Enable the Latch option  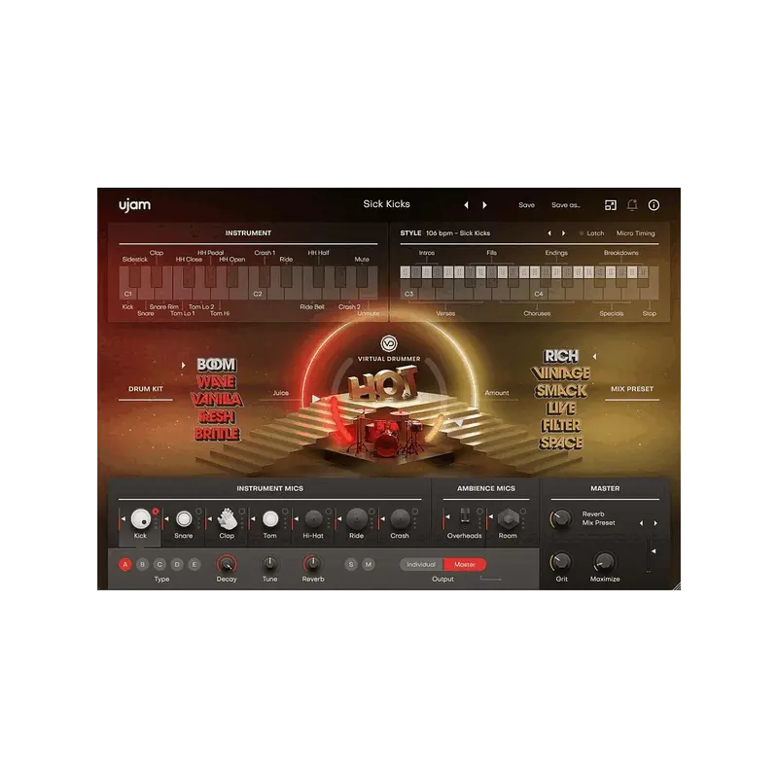click(x=591, y=233)
